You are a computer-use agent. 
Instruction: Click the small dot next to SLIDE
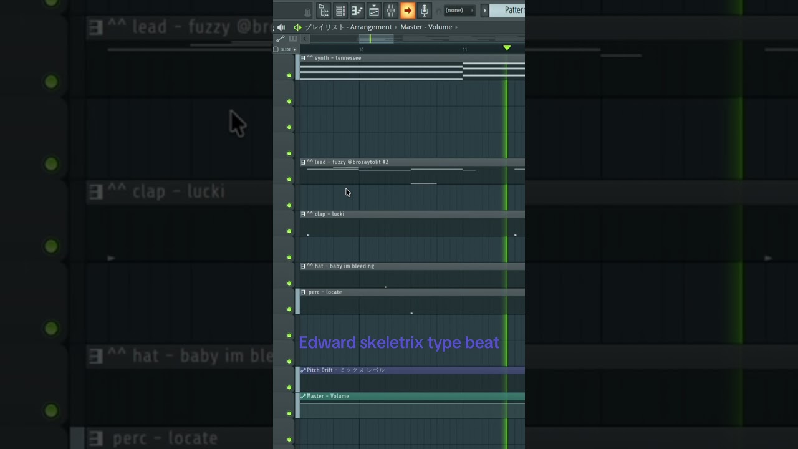[294, 49]
